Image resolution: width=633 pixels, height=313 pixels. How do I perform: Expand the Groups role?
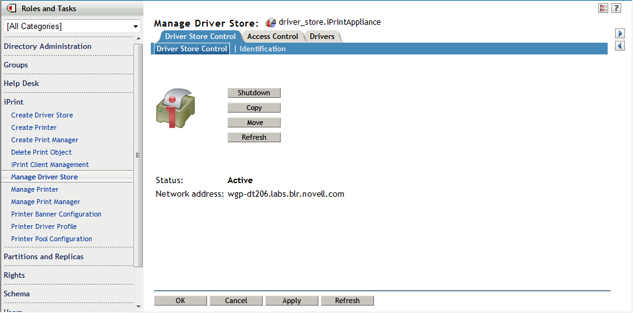pos(15,65)
